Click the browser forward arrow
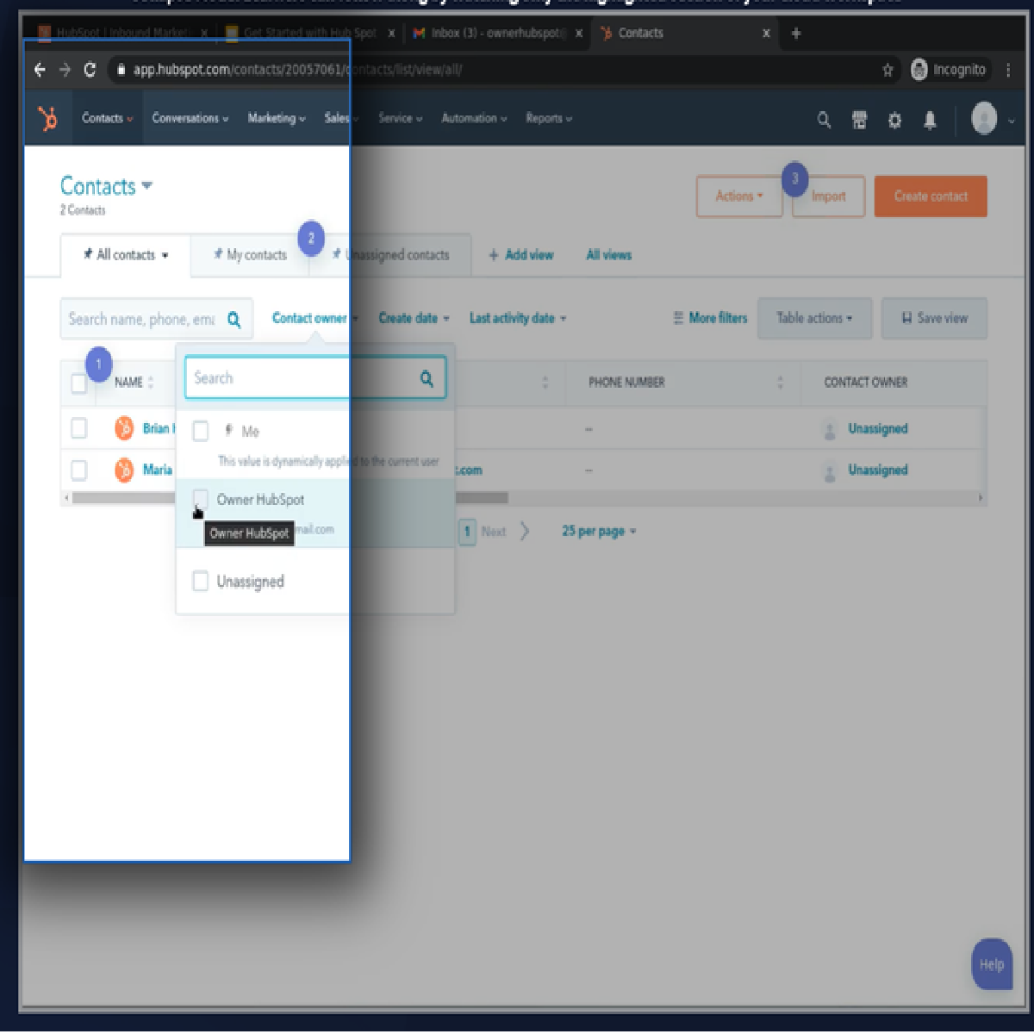 (65, 70)
